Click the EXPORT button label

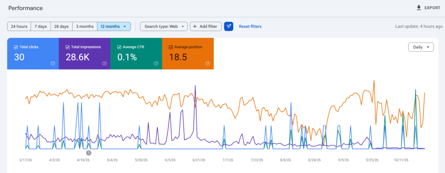point(432,8)
